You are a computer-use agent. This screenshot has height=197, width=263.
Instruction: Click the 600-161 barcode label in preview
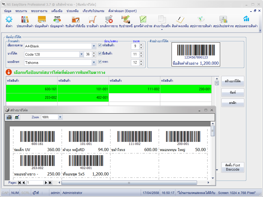click(37, 141)
